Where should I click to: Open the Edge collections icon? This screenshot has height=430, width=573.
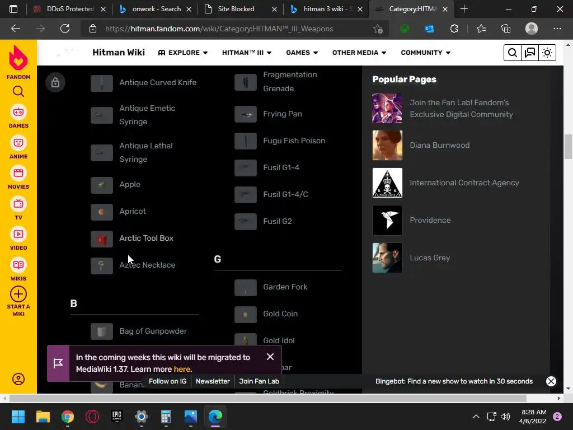[506, 29]
